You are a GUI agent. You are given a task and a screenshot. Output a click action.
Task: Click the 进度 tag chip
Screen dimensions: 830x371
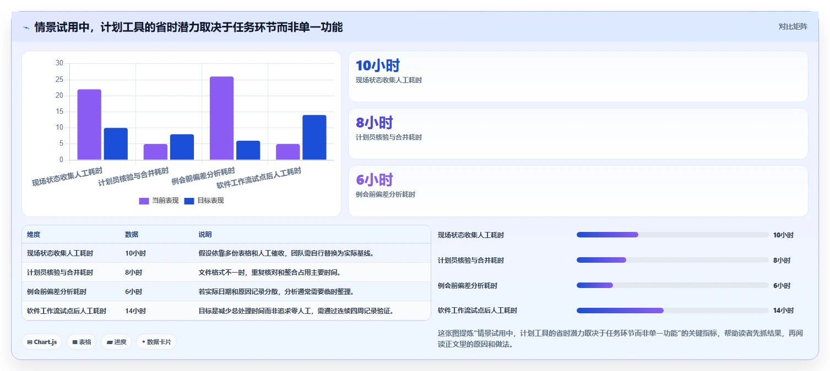116,342
